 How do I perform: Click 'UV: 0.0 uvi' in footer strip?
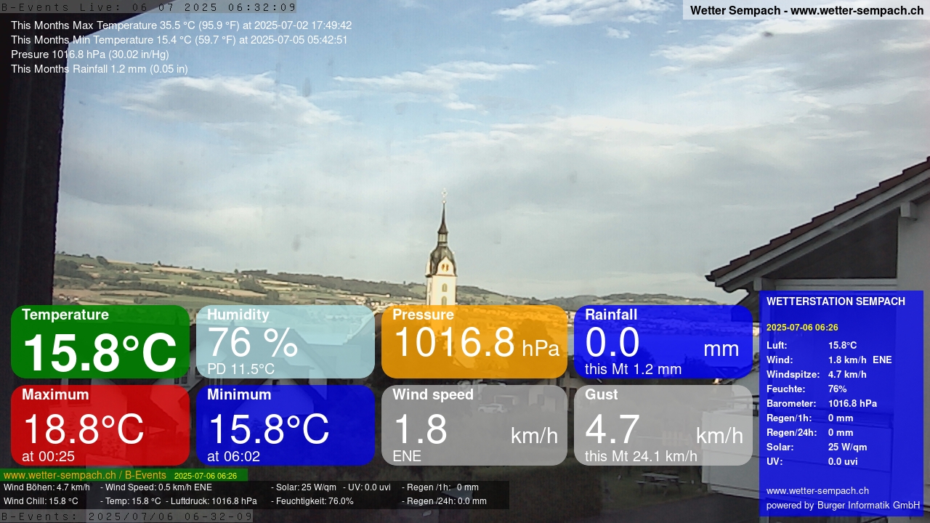click(369, 487)
